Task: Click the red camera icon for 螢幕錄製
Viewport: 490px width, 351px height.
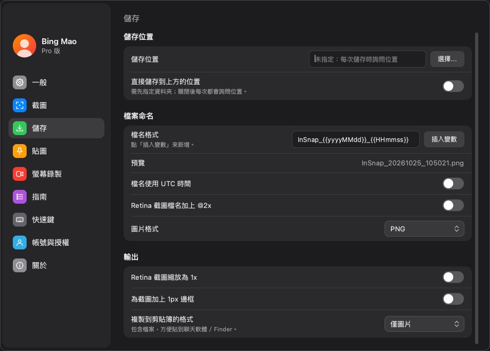Action: pos(20,174)
